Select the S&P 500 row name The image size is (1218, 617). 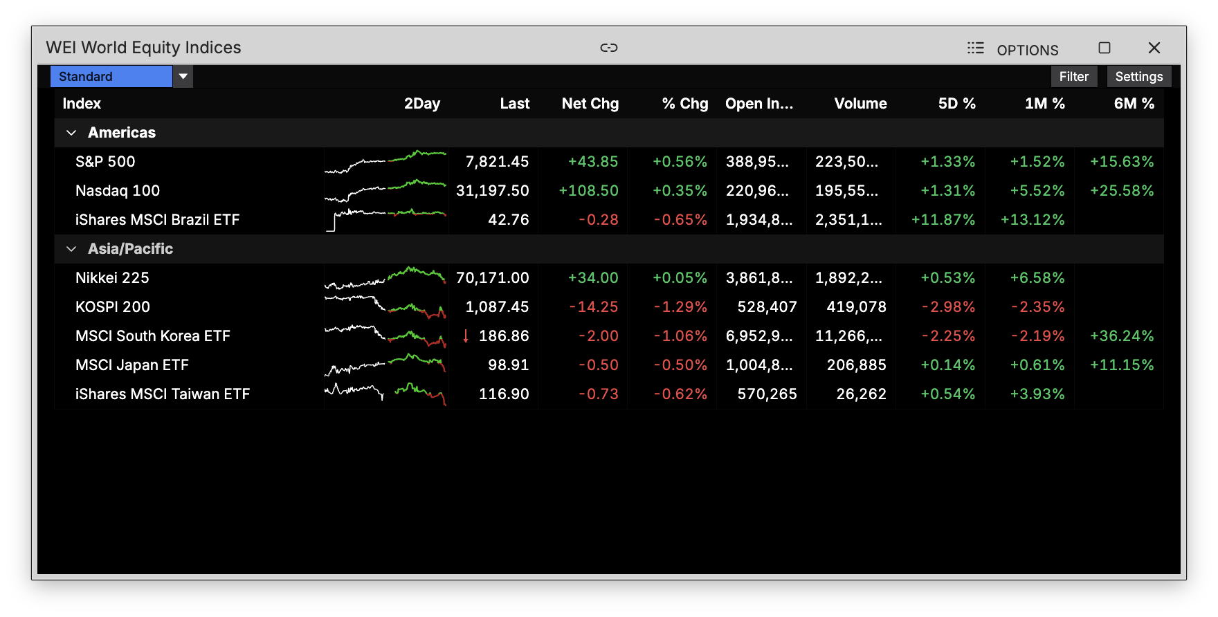tap(105, 162)
